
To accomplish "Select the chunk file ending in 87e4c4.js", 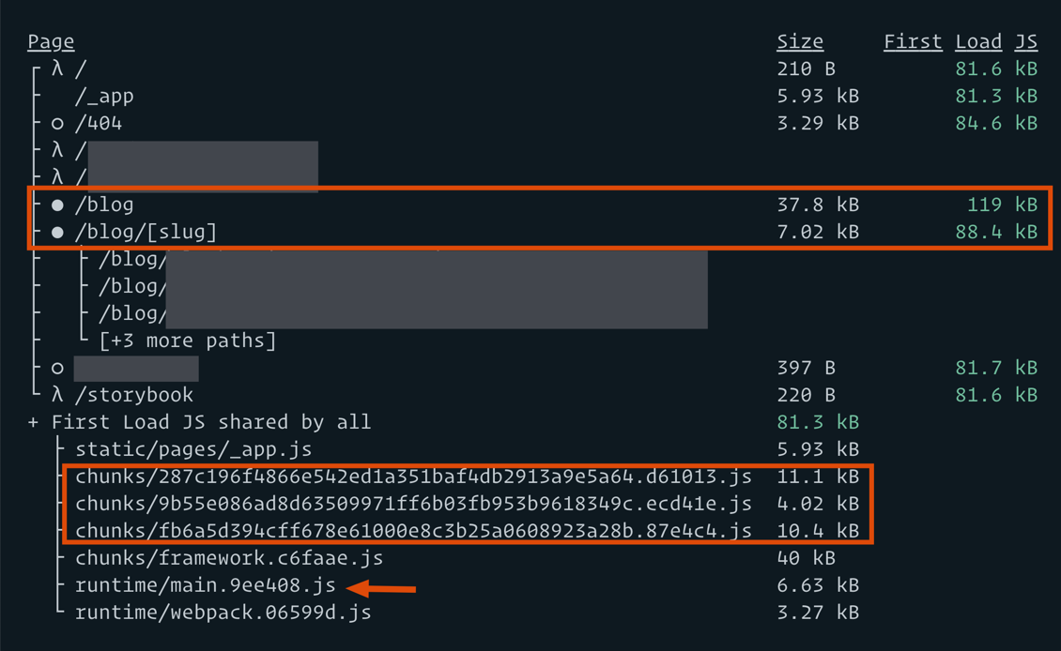I will pyautogui.click(x=413, y=531).
